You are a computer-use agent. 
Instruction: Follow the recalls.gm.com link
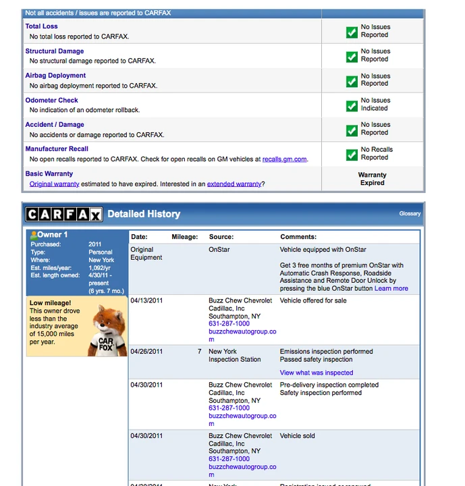[x=284, y=159]
